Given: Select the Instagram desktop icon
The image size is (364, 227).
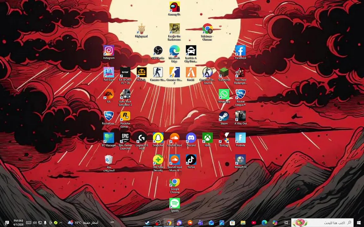Looking at the screenshot, I should [109, 52].
